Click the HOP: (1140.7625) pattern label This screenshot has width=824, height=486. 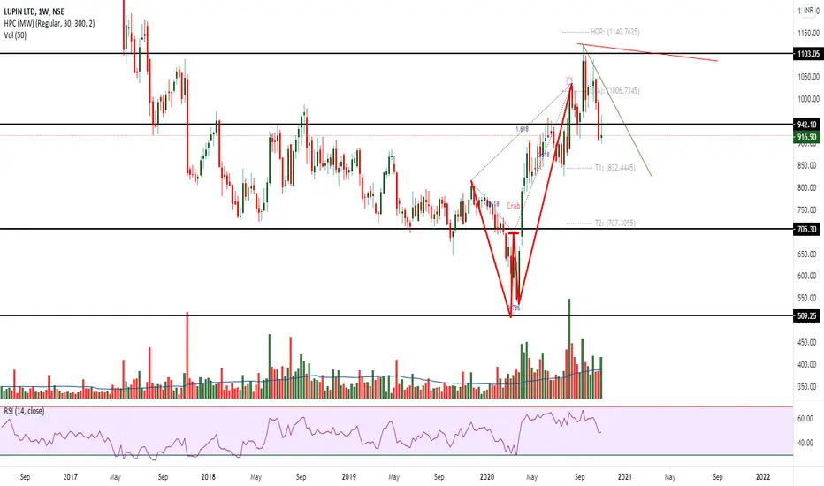click(614, 32)
